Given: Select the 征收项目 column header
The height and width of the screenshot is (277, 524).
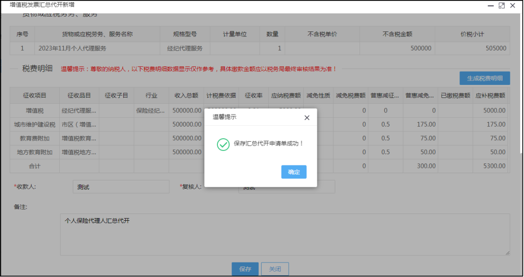Looking at the screenshot, I should (x=34, y=96).
